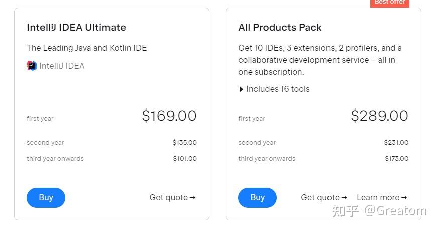
Task: Click the IntelliJ IDEA logo icon
Action: click(32, 66)
